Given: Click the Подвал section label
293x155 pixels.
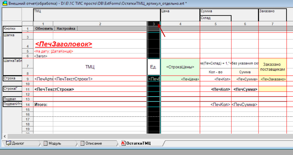Looking at the screenshot, I should [x=12, y=99].
